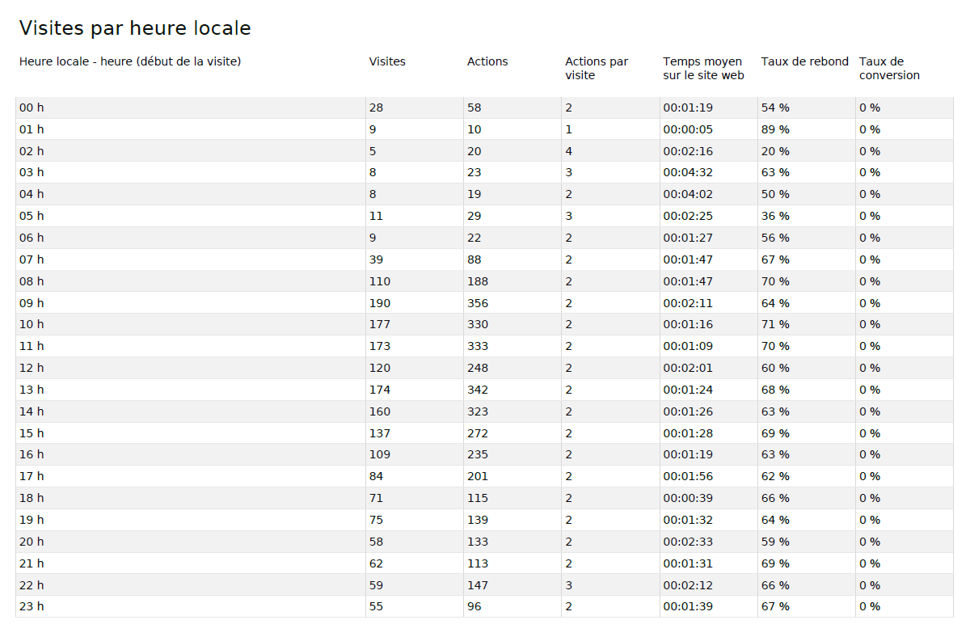Click the '04 h' row label
The width and height of the screenshot is (970, 637).
(32, 194)
